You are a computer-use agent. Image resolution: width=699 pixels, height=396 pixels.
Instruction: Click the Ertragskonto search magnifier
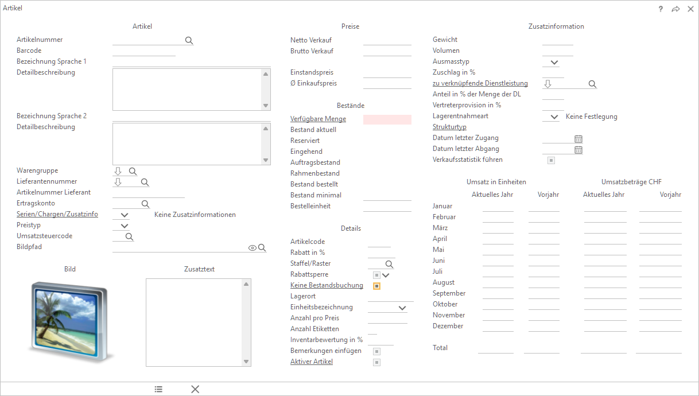(145, 204)
